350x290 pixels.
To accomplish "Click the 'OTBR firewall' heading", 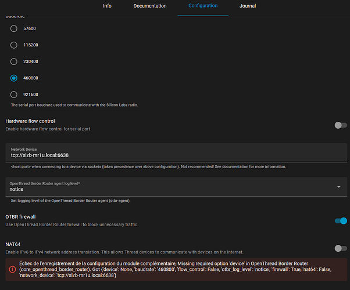I will 24,216.
